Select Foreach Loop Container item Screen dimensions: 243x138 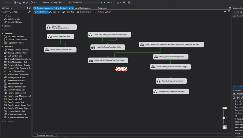(x=17, y=40)
